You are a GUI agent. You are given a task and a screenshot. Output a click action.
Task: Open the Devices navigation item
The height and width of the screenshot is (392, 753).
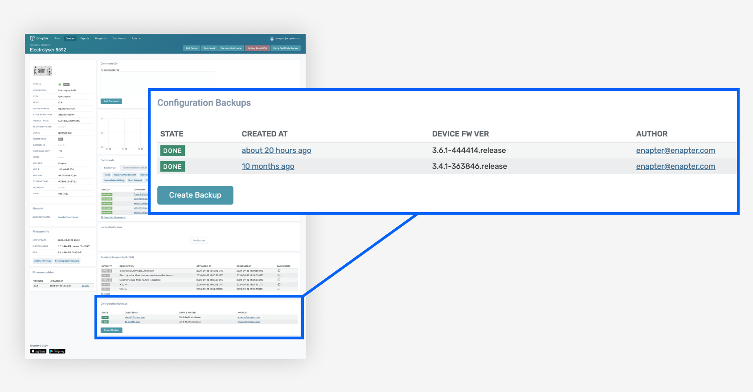click(x=70, y=38)
